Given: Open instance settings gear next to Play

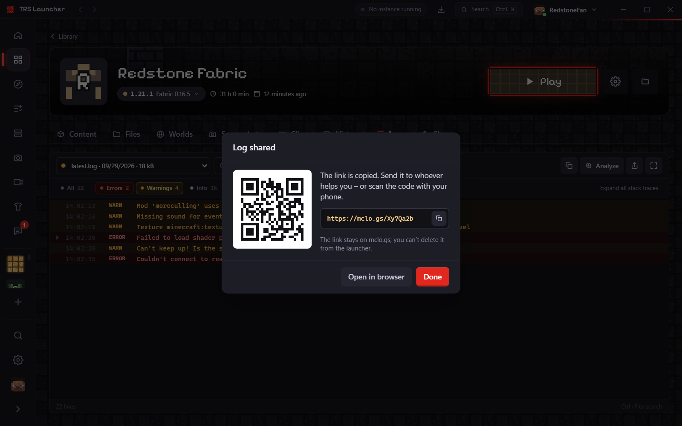Looking at the screenshot, I should pos(615,81).
